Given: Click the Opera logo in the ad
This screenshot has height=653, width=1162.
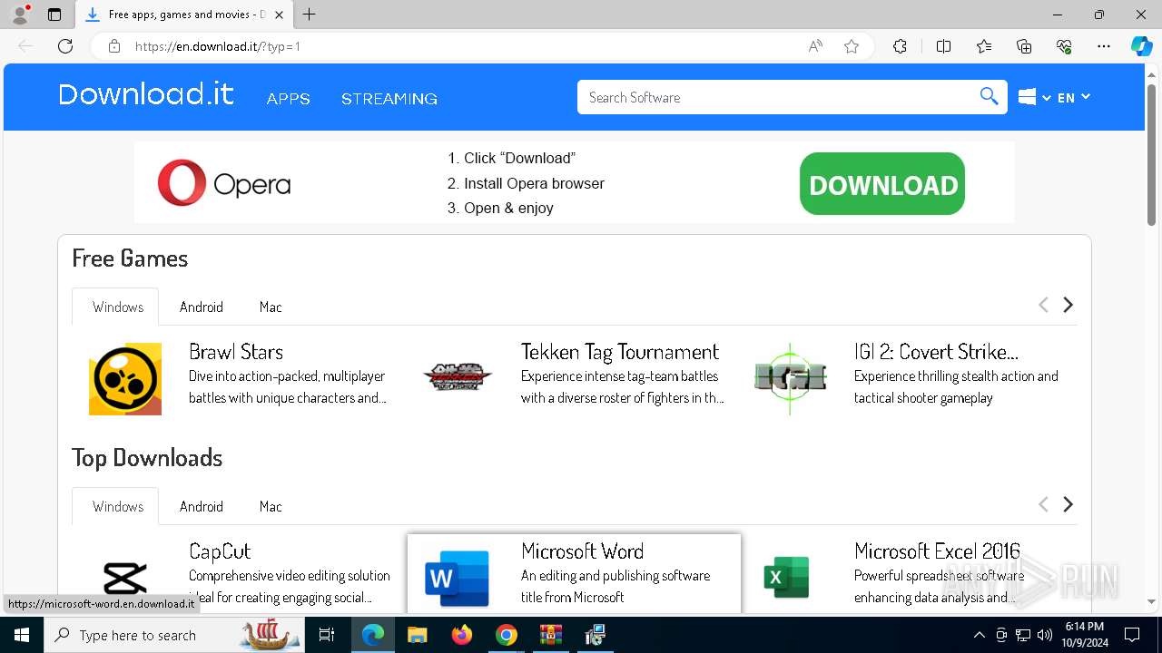Looking at the screenshot, I should [224, 183].
